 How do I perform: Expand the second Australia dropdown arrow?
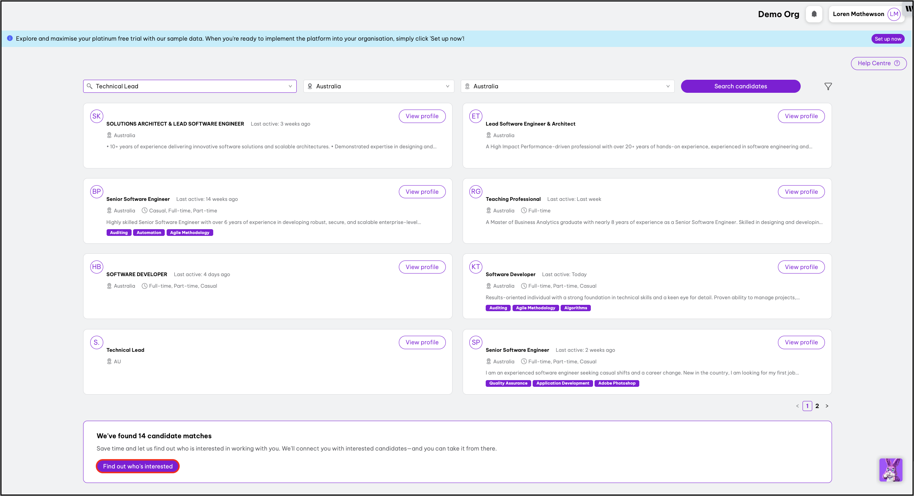[x=668, y=86]
